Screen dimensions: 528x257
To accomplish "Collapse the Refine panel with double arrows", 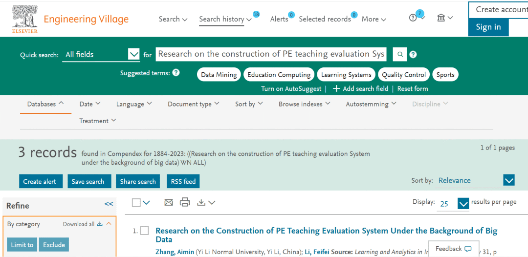I will click(x=109, y=204).
